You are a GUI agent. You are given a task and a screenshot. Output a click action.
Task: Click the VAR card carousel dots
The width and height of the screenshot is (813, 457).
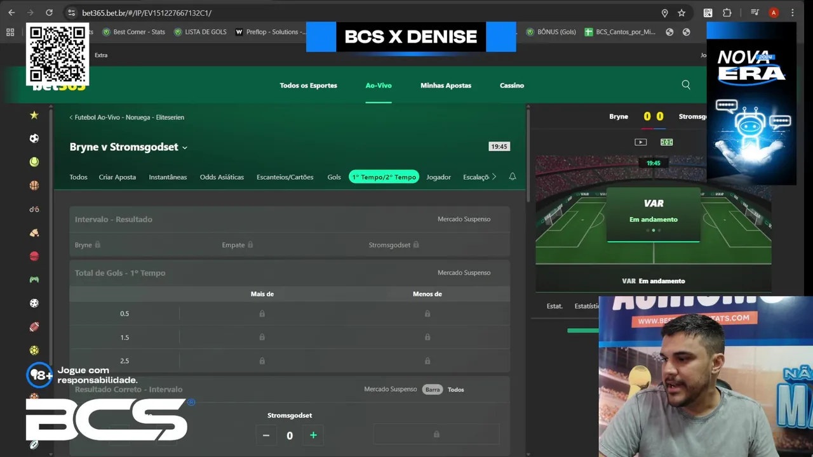[654, 230]
